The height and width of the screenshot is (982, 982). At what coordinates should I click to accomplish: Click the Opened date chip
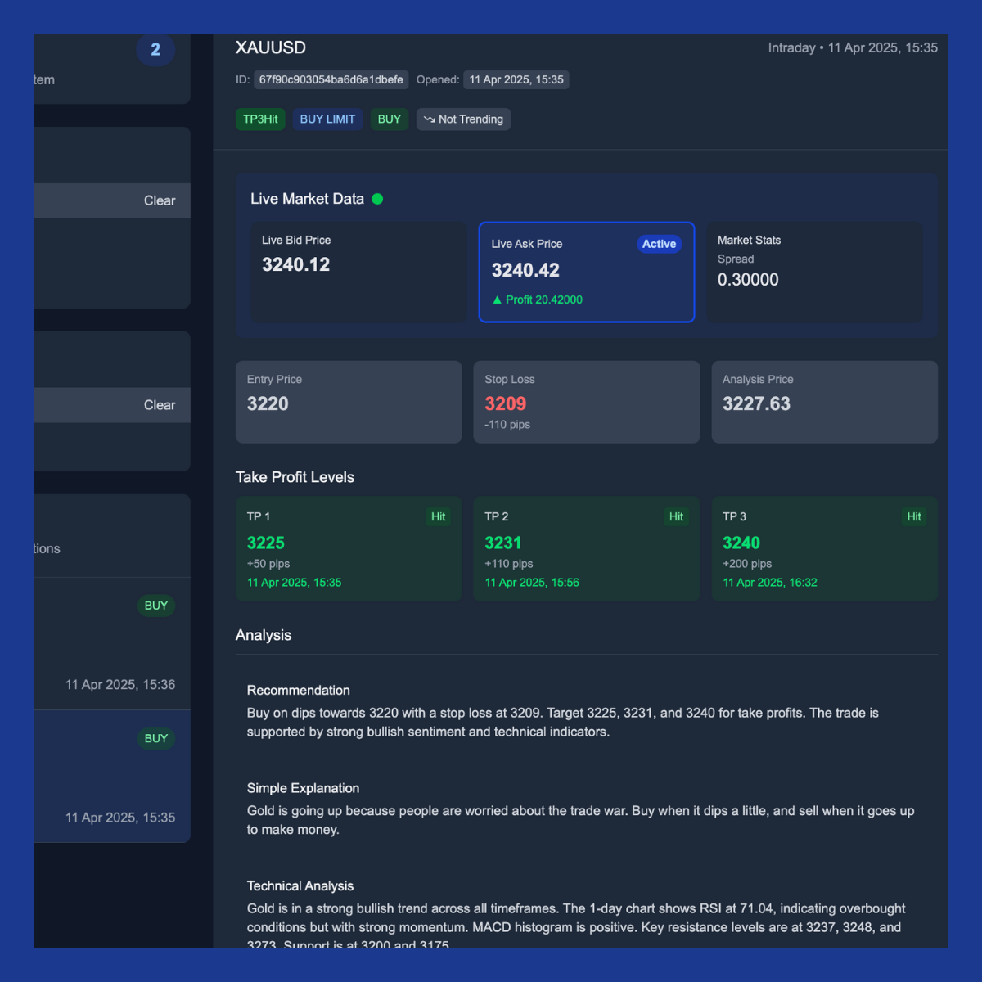(516, 80)
